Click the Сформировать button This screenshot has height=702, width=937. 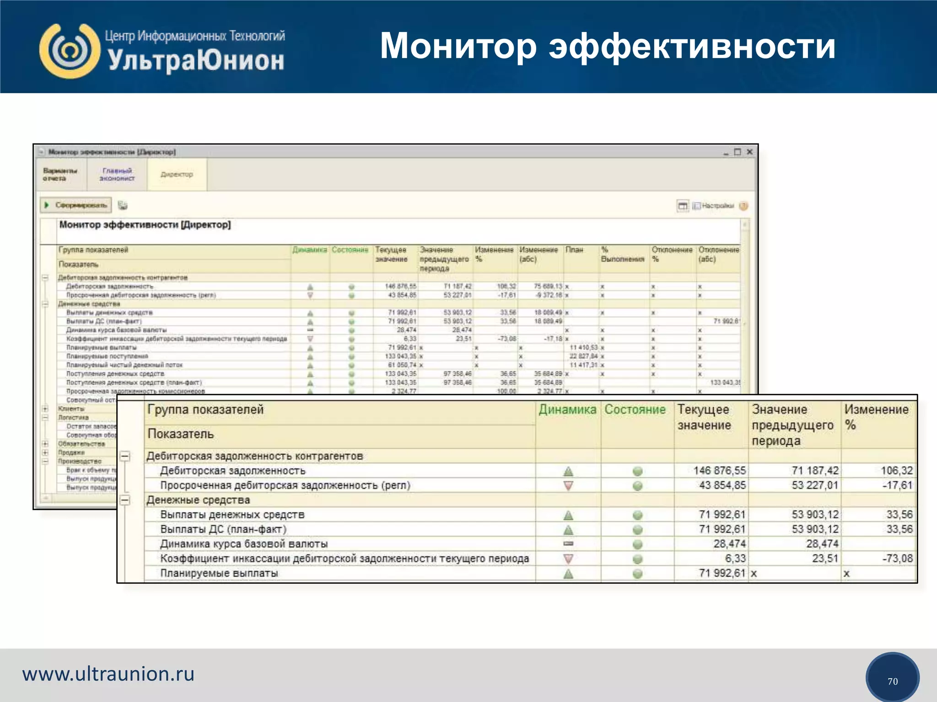point(76,205)
